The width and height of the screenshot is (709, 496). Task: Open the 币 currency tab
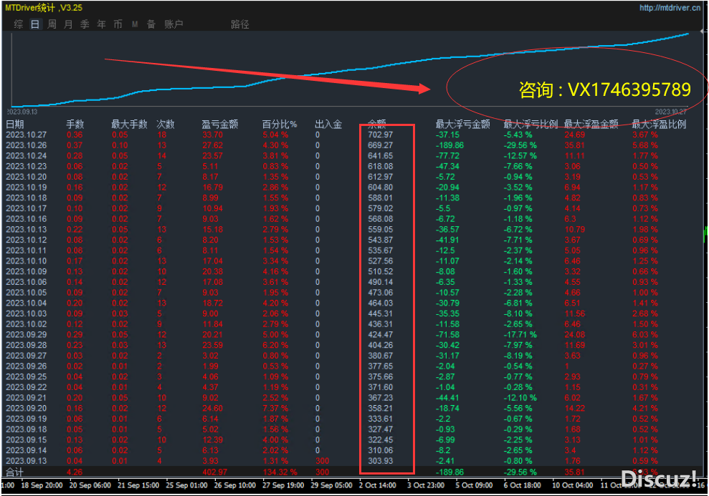118,24
